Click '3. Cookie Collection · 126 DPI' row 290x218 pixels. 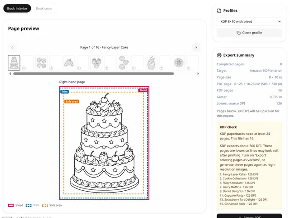coord(239,178)
